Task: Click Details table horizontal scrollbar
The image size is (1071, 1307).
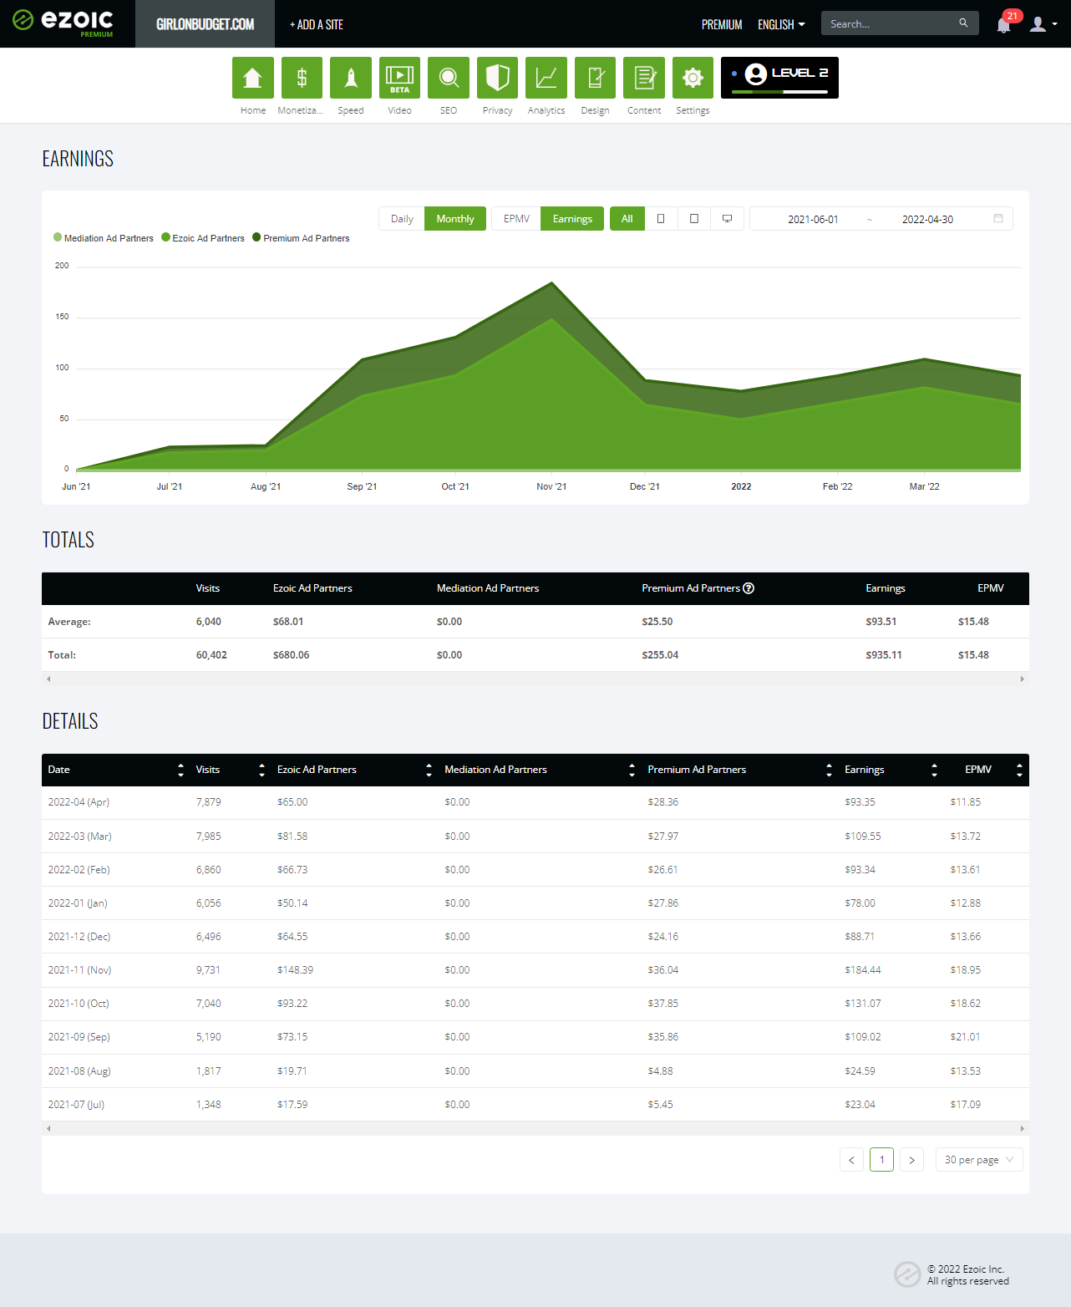Action: coord(535,1129)
